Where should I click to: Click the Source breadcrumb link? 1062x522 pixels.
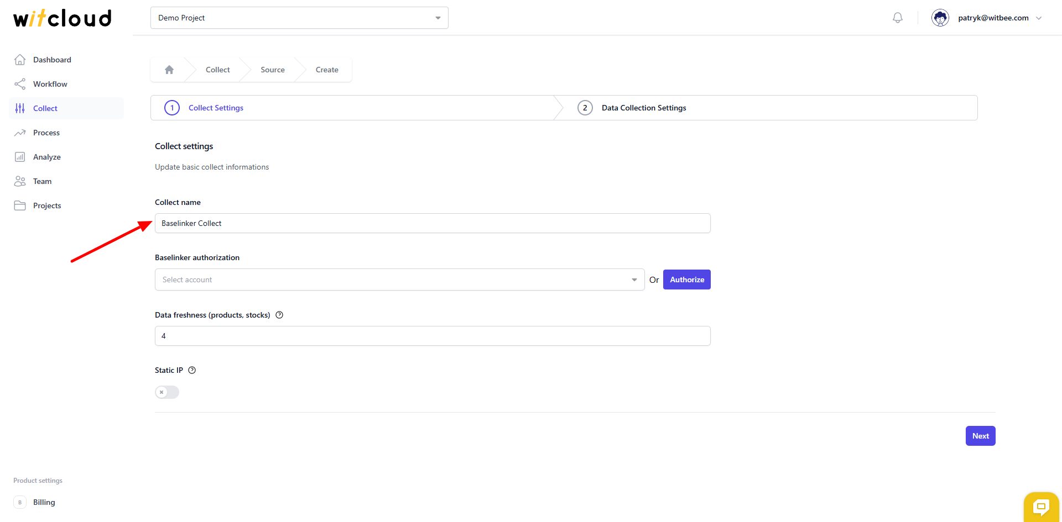pos(273,70)
